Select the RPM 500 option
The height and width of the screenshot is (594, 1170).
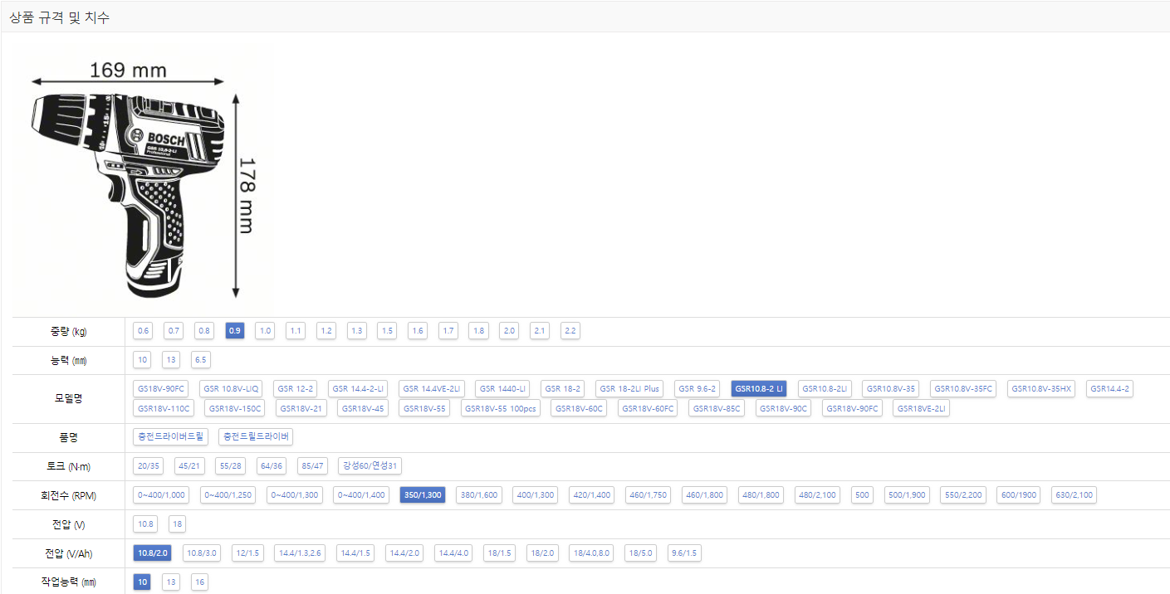(x=862, y=495)
